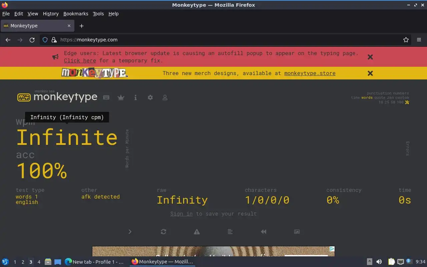This screenshot has width=427, height=267.
Task: Go back to previous page
Action: pos(8,40)
